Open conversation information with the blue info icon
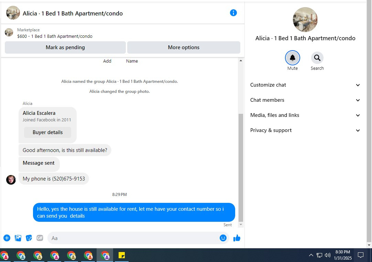Viewport: 372px width, 262px height. coord(233,13)
